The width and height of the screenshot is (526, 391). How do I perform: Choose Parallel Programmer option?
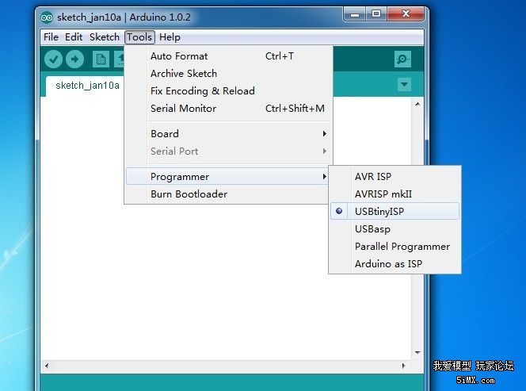(394, 246)
